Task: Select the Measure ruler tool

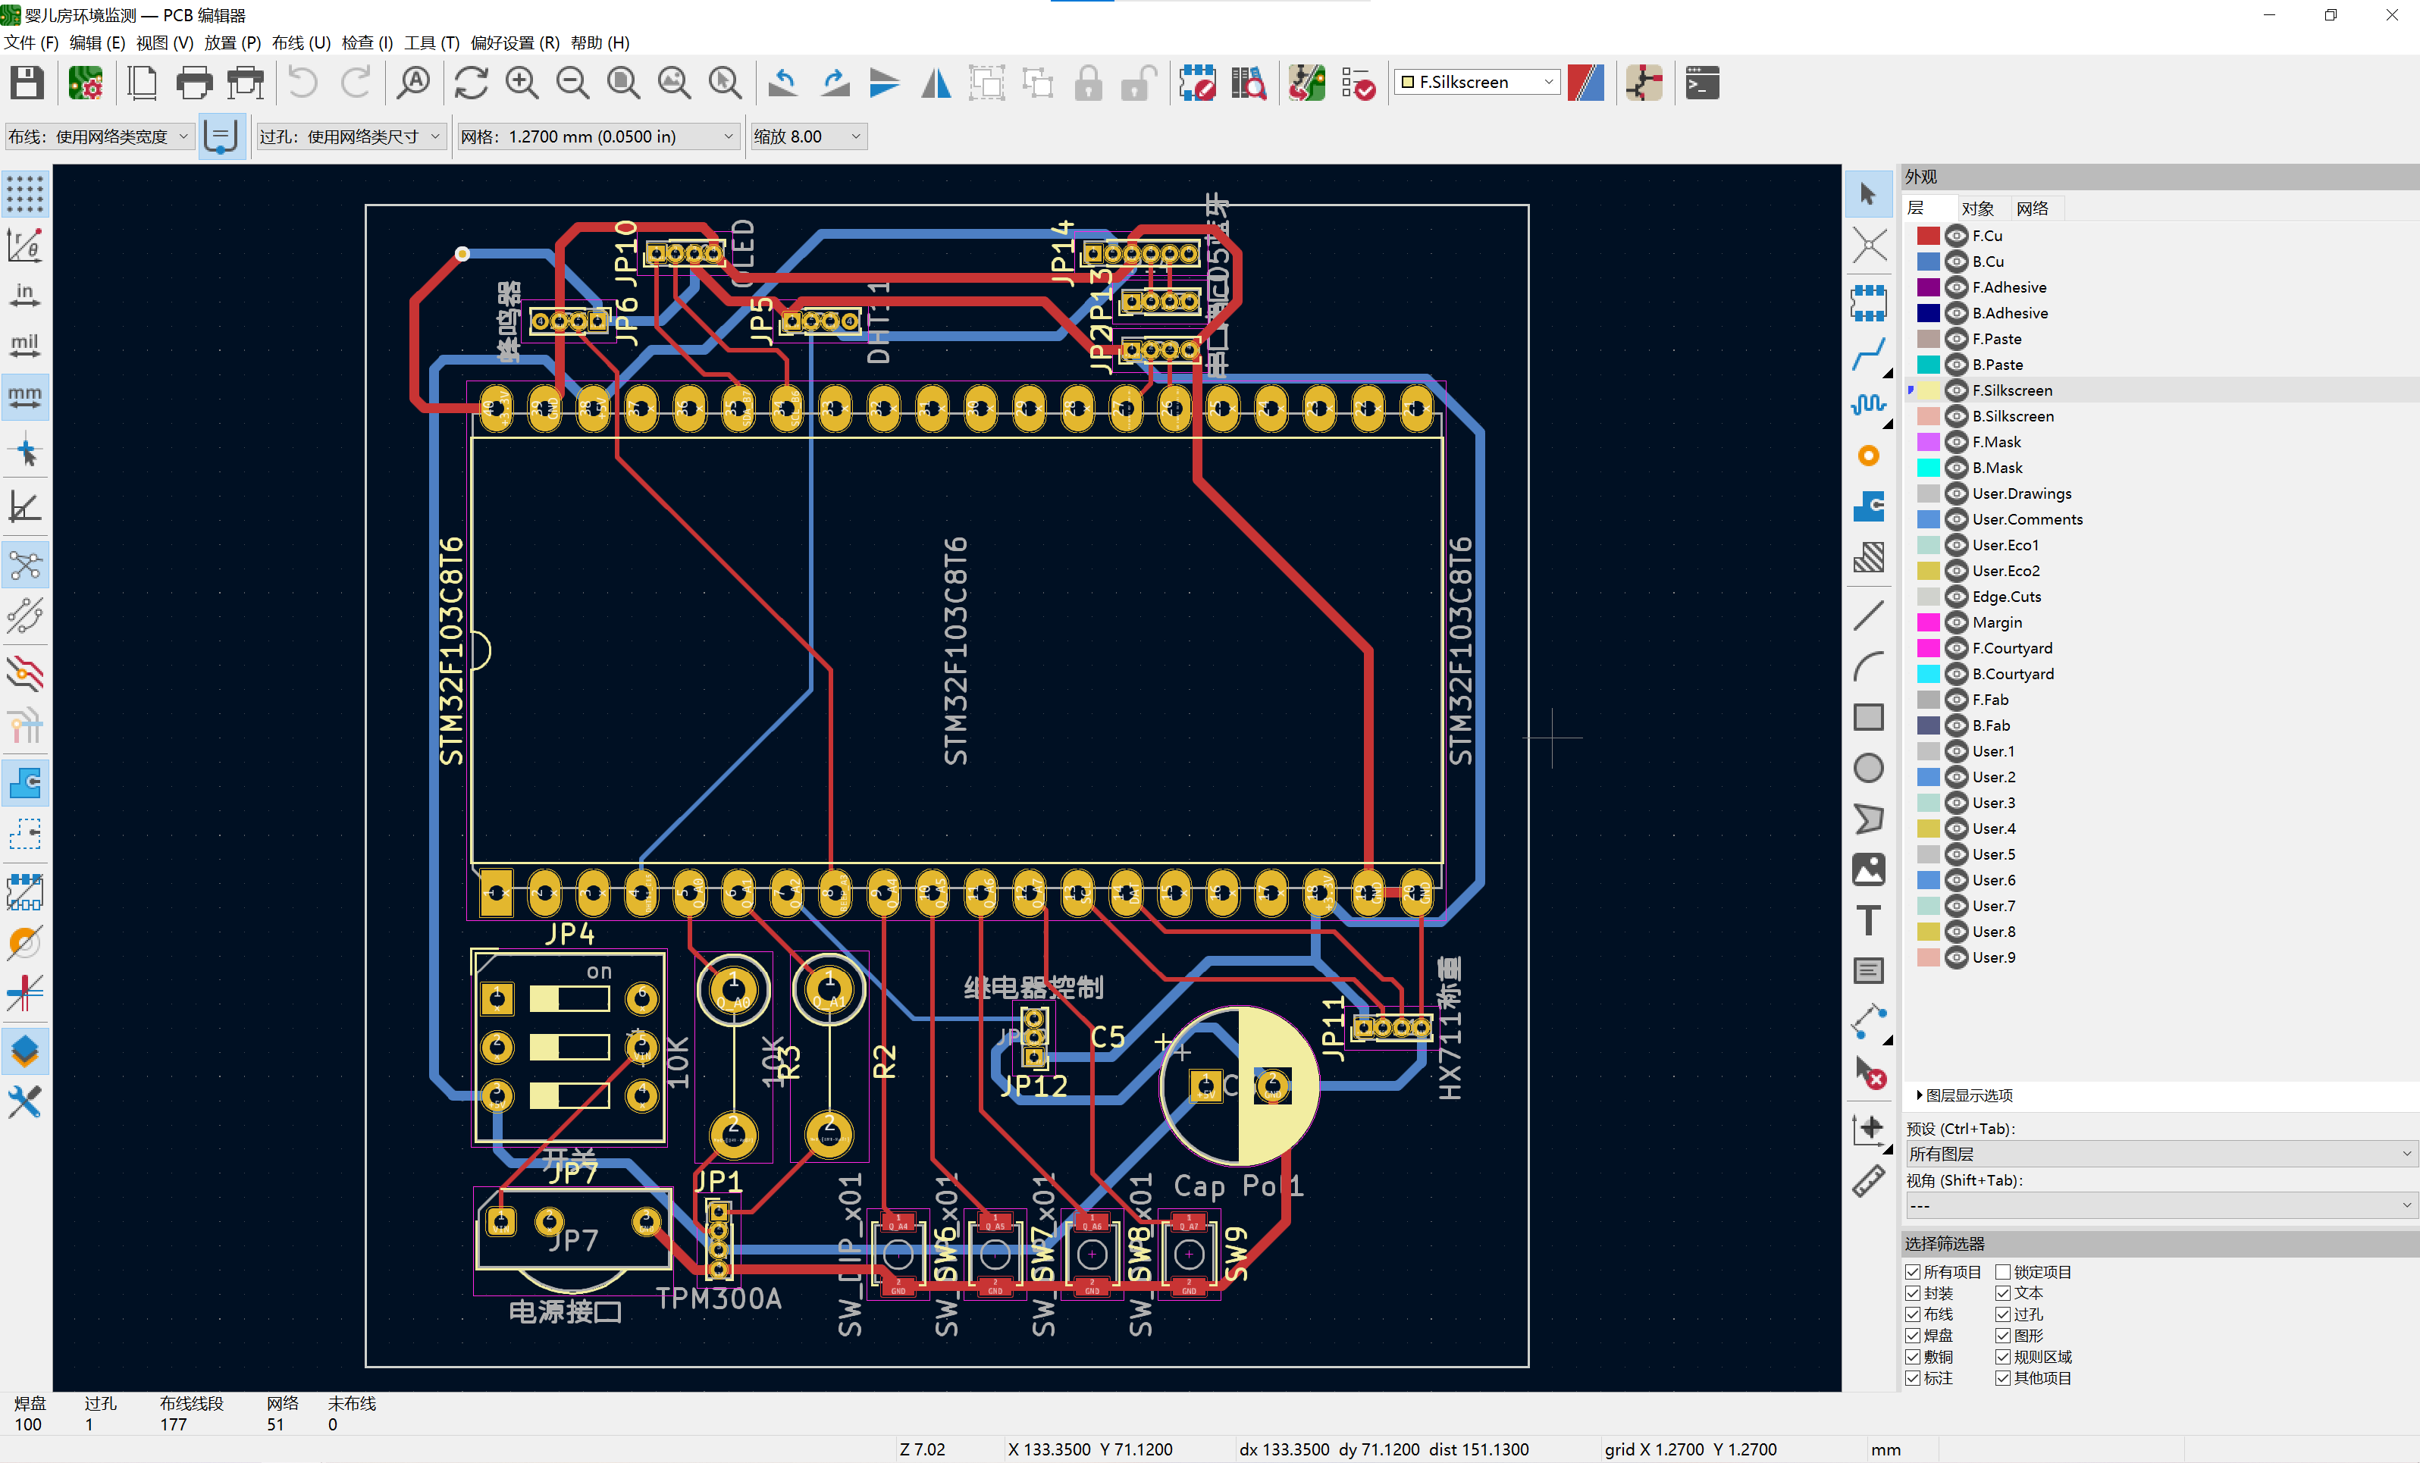Action: click(x=1869, y=1180)
